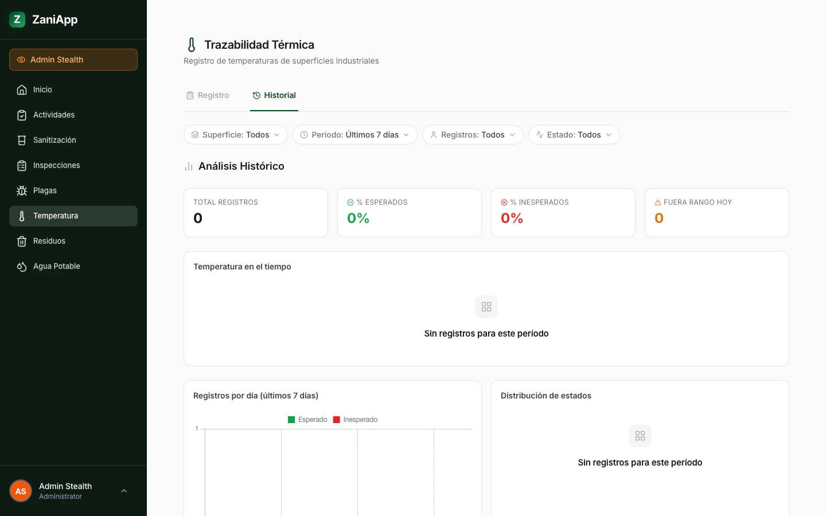Screen dimensions: 826x516
Task: Click the layers icon in Superficie filter
Action: pyautogui.click(x=195, y=135)
